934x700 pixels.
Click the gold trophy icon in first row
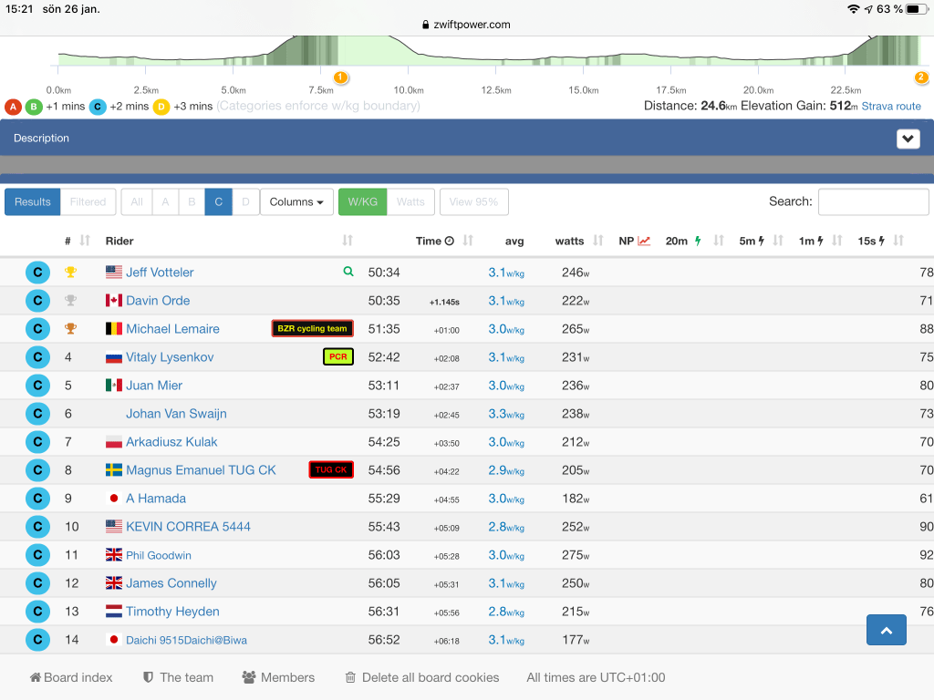tap(70, 272)
